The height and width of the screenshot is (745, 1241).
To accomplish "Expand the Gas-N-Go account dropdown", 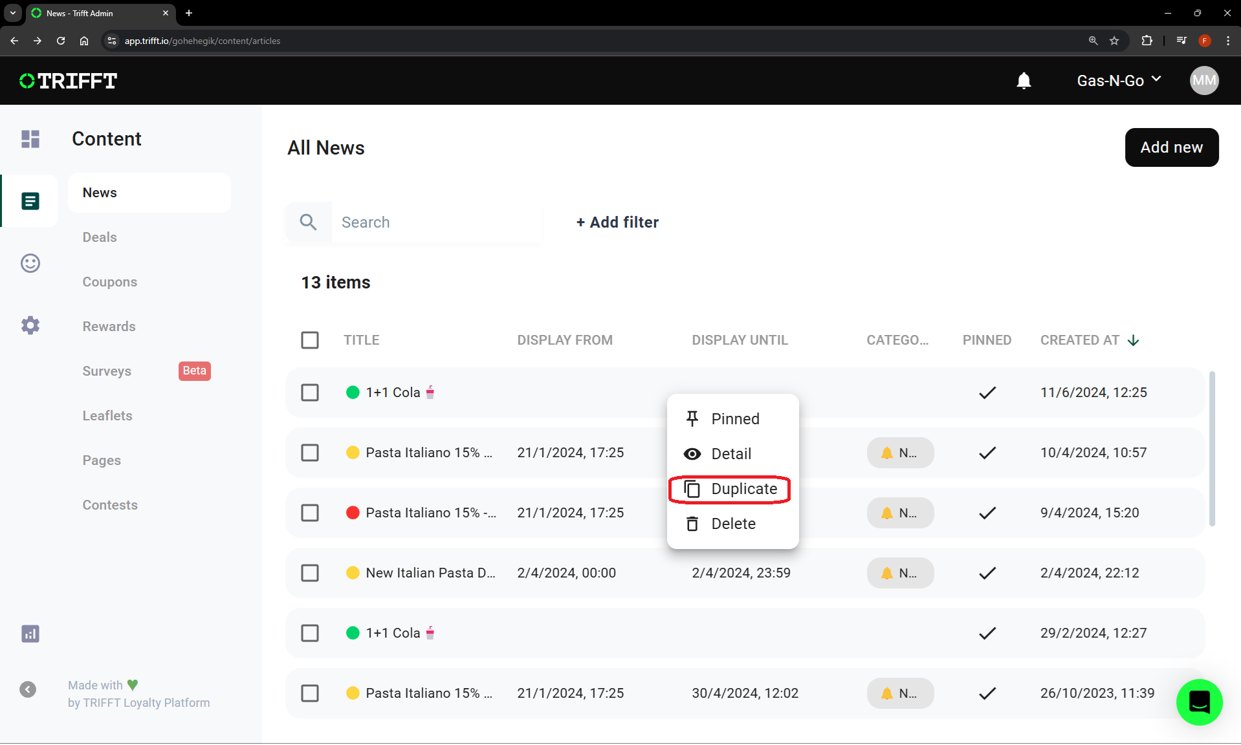I will tap(1119, 81).
